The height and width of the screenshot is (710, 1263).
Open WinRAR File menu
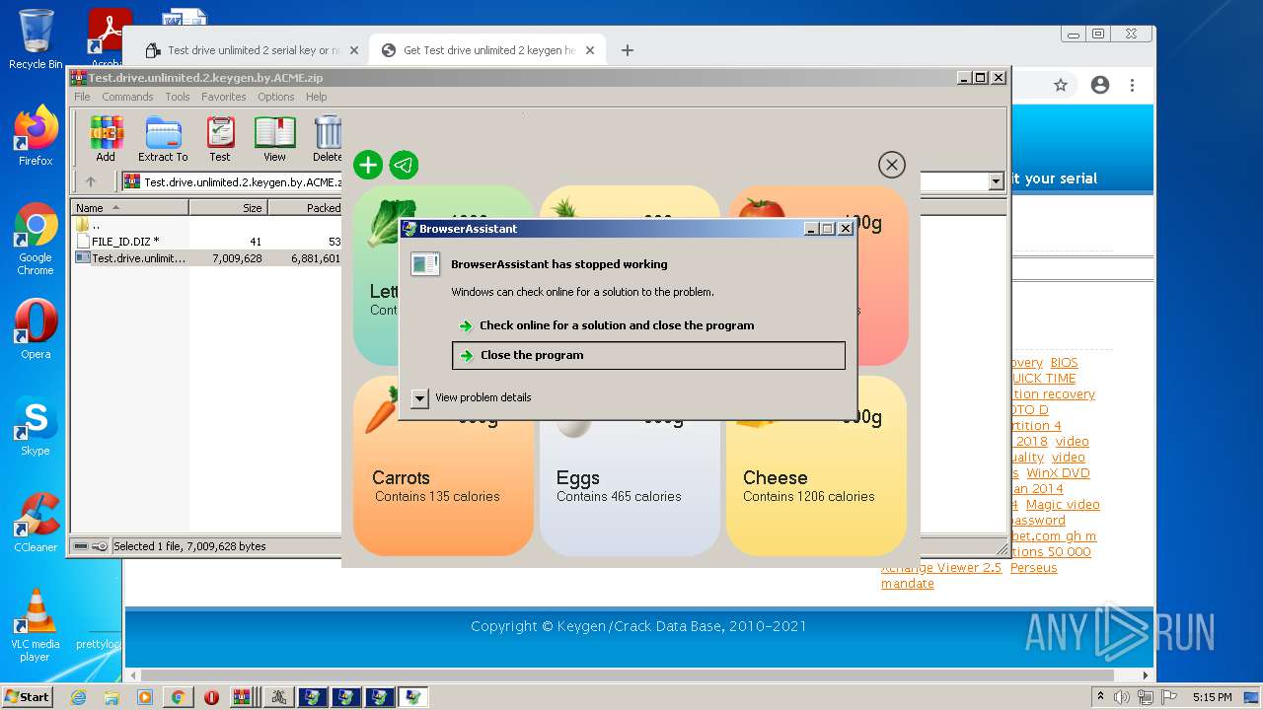pos(82,97)
